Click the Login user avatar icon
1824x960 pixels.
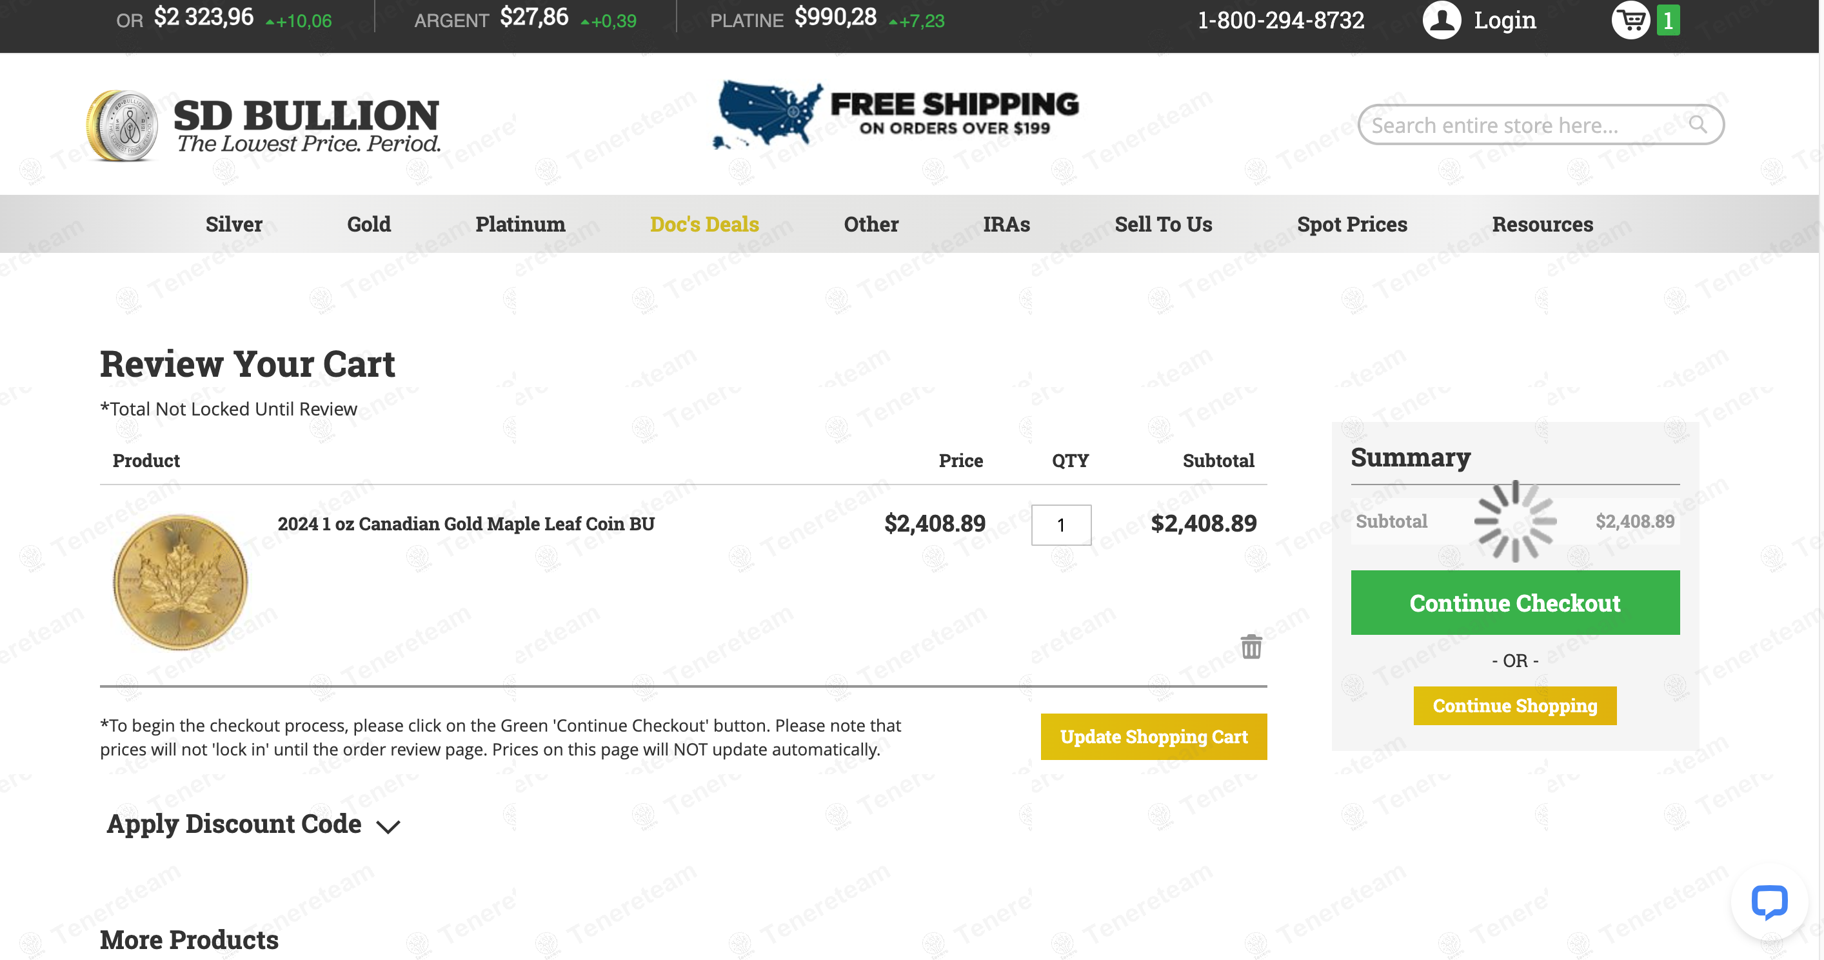[1442, 20]
